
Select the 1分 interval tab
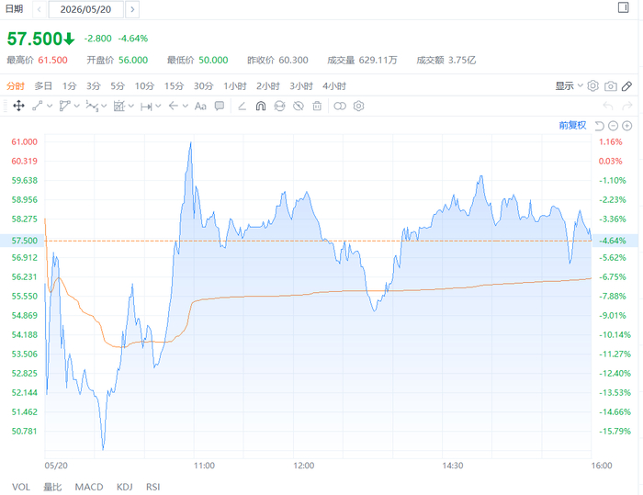69,86
